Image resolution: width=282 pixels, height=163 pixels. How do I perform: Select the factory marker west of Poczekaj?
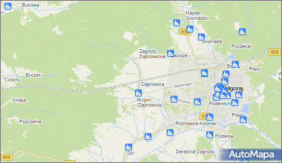(242, 32)
